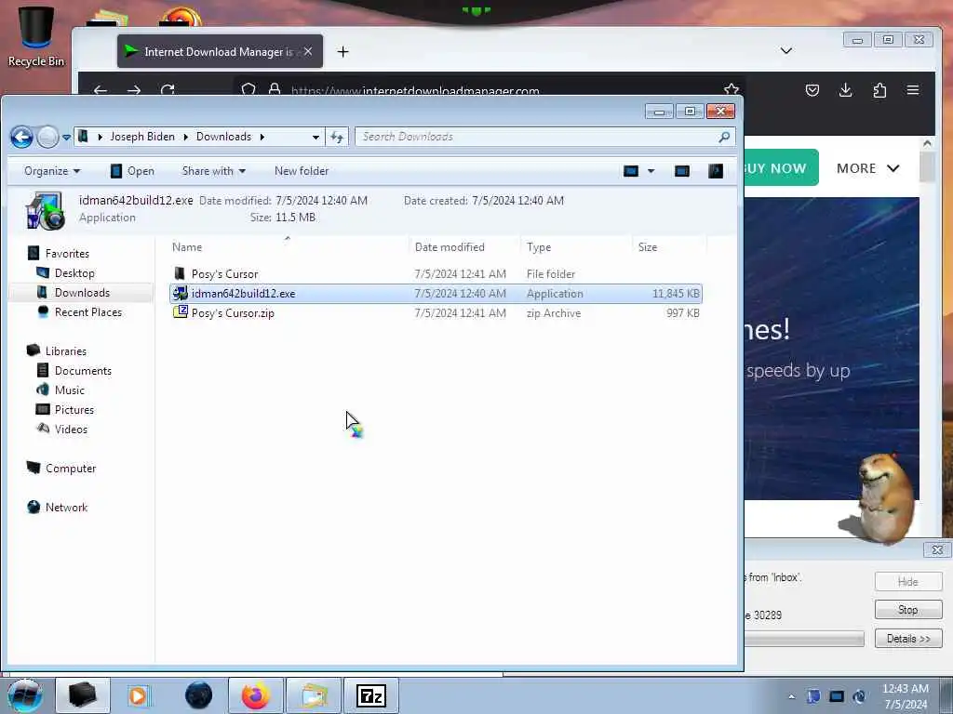Select the Posy's Cursor folder
Image resolution: width=953 pixels, height=714 pixels.
point(224,274)
